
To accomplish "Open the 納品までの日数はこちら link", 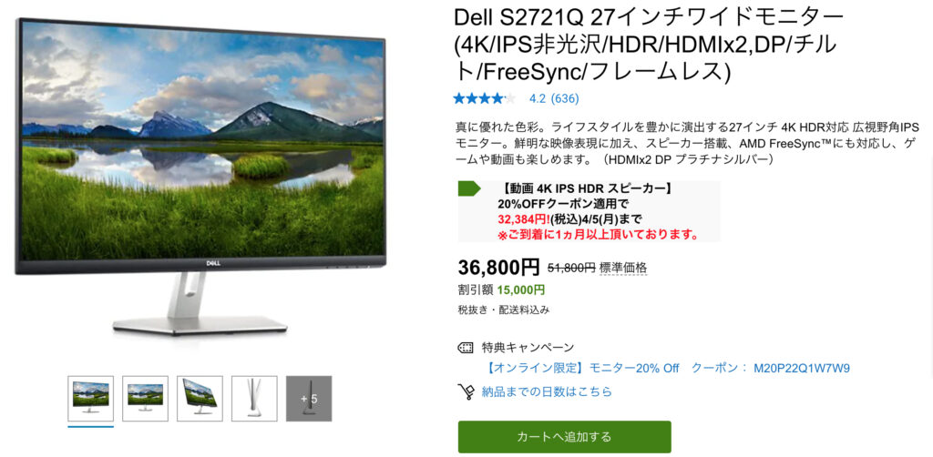I will pyautogui.click(x=547, y=391).
